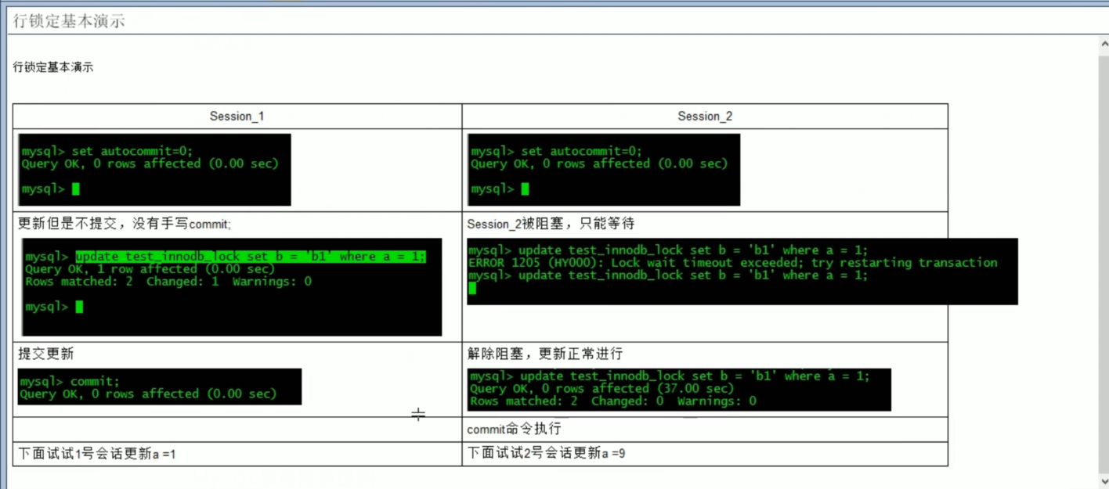Screen dimensions: 1109x489
Task: Click 'Rows matched: 2 Changed: 0' line in Session_2
Action: click(x=613, y=401)
